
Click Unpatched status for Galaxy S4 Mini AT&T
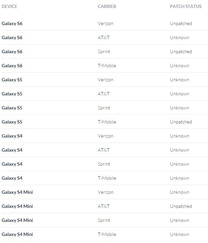[181, 207]
